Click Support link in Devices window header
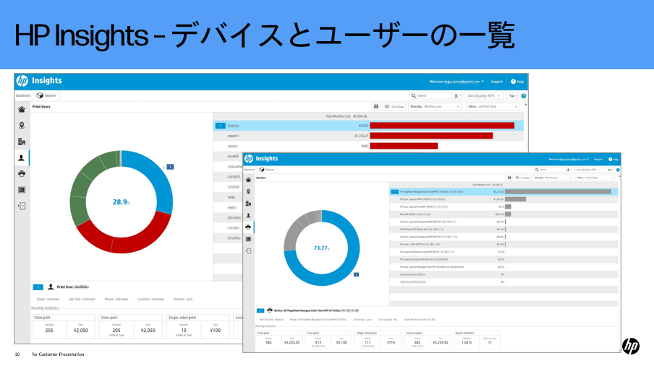This screenshot has width=654, height=366. (x=598, y=159)
